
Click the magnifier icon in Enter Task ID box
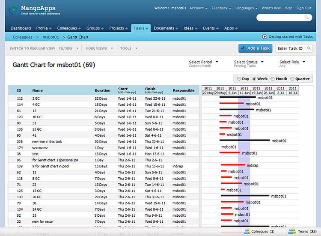tap(309, 48)
